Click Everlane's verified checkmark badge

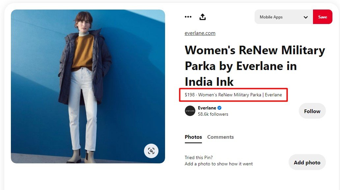pos(219,108)
